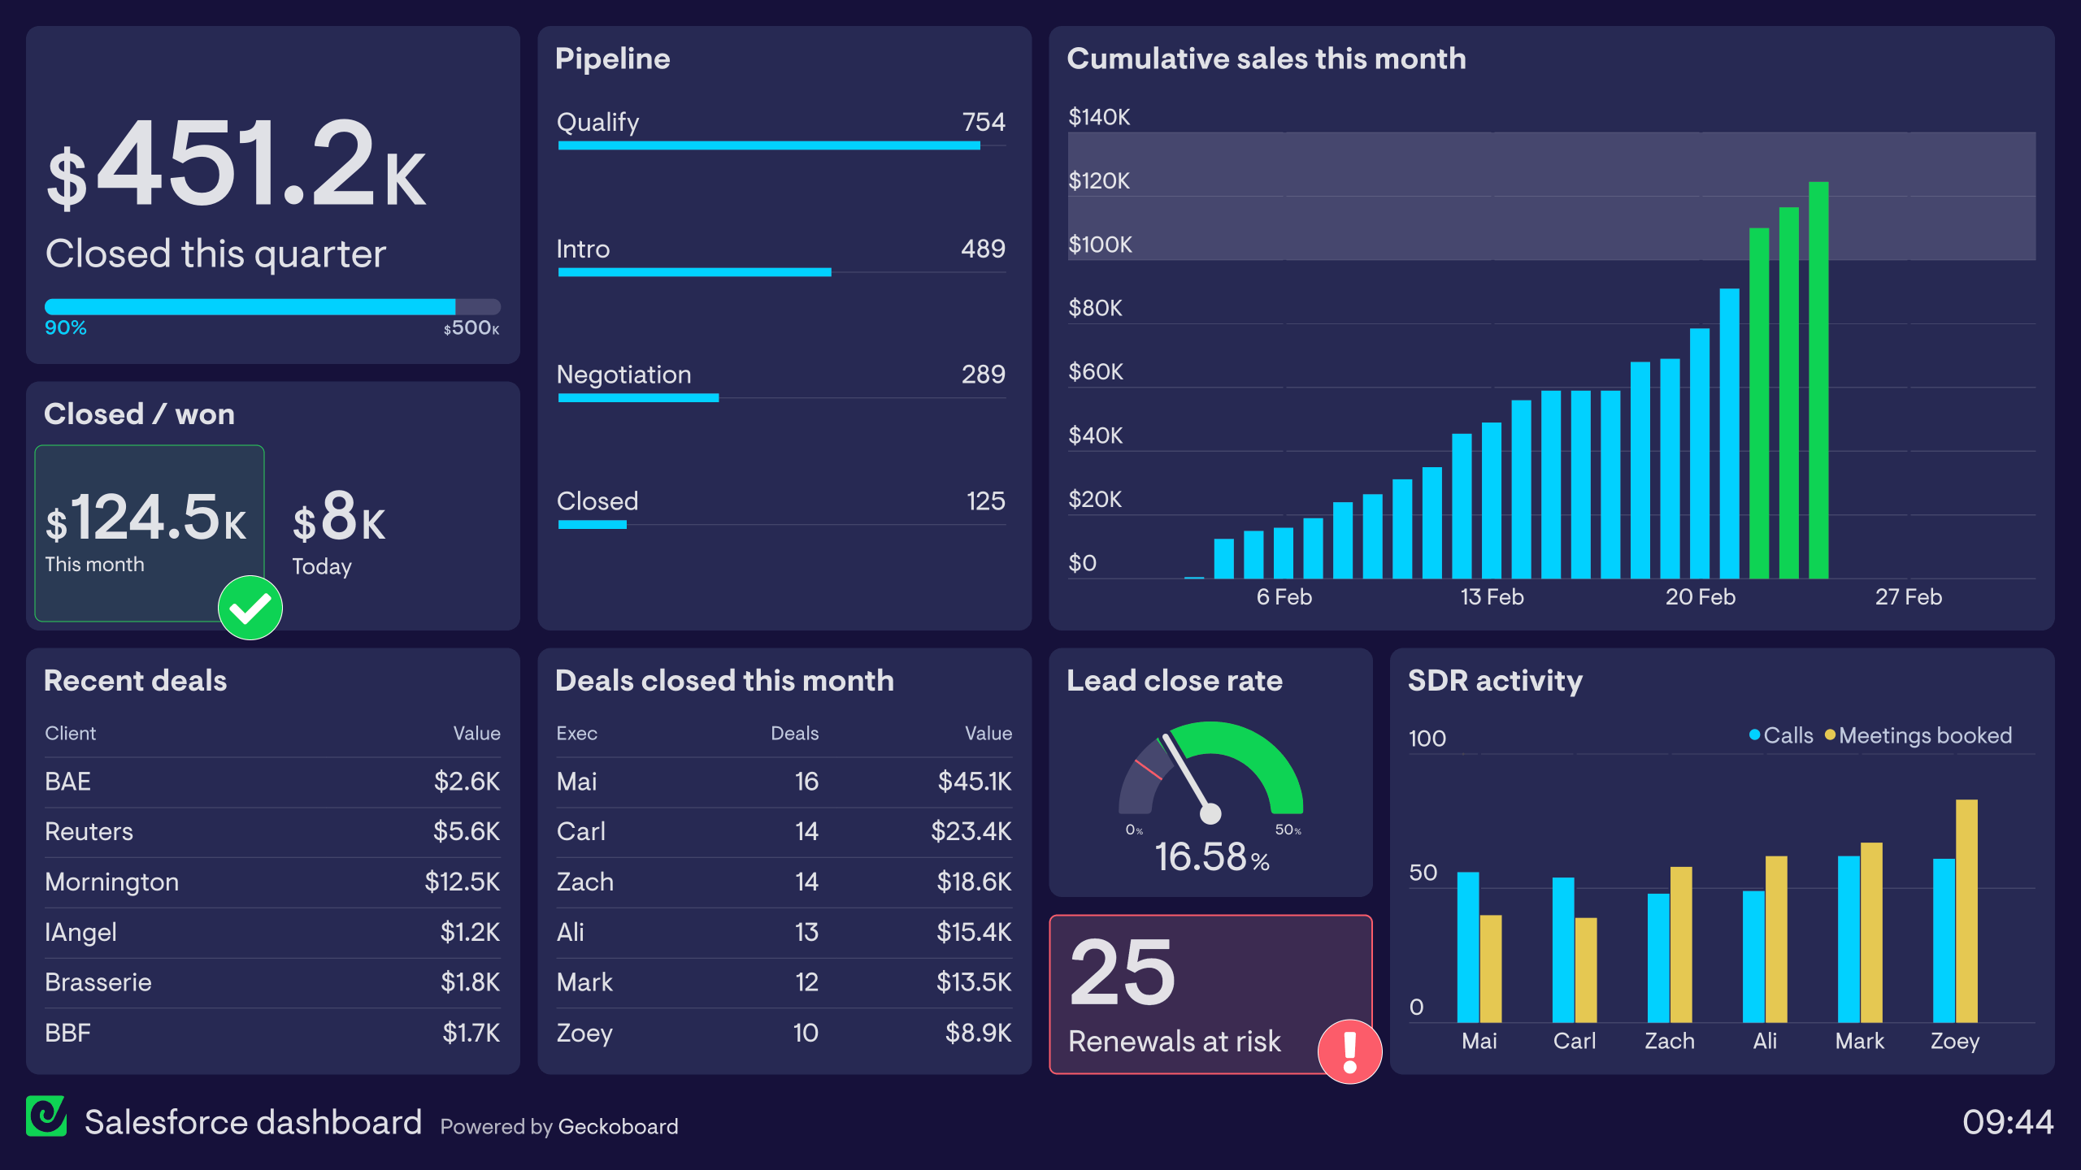Click the Negotiation bar in Pipeline
The image size is (2081, 1170).
637,398
